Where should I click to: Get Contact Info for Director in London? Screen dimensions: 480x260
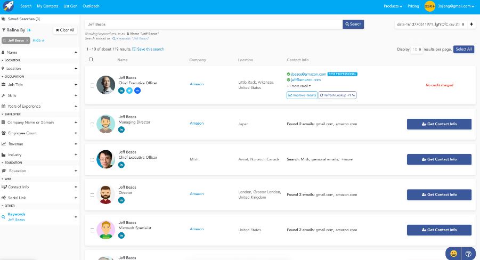click(x=439, y=194)
